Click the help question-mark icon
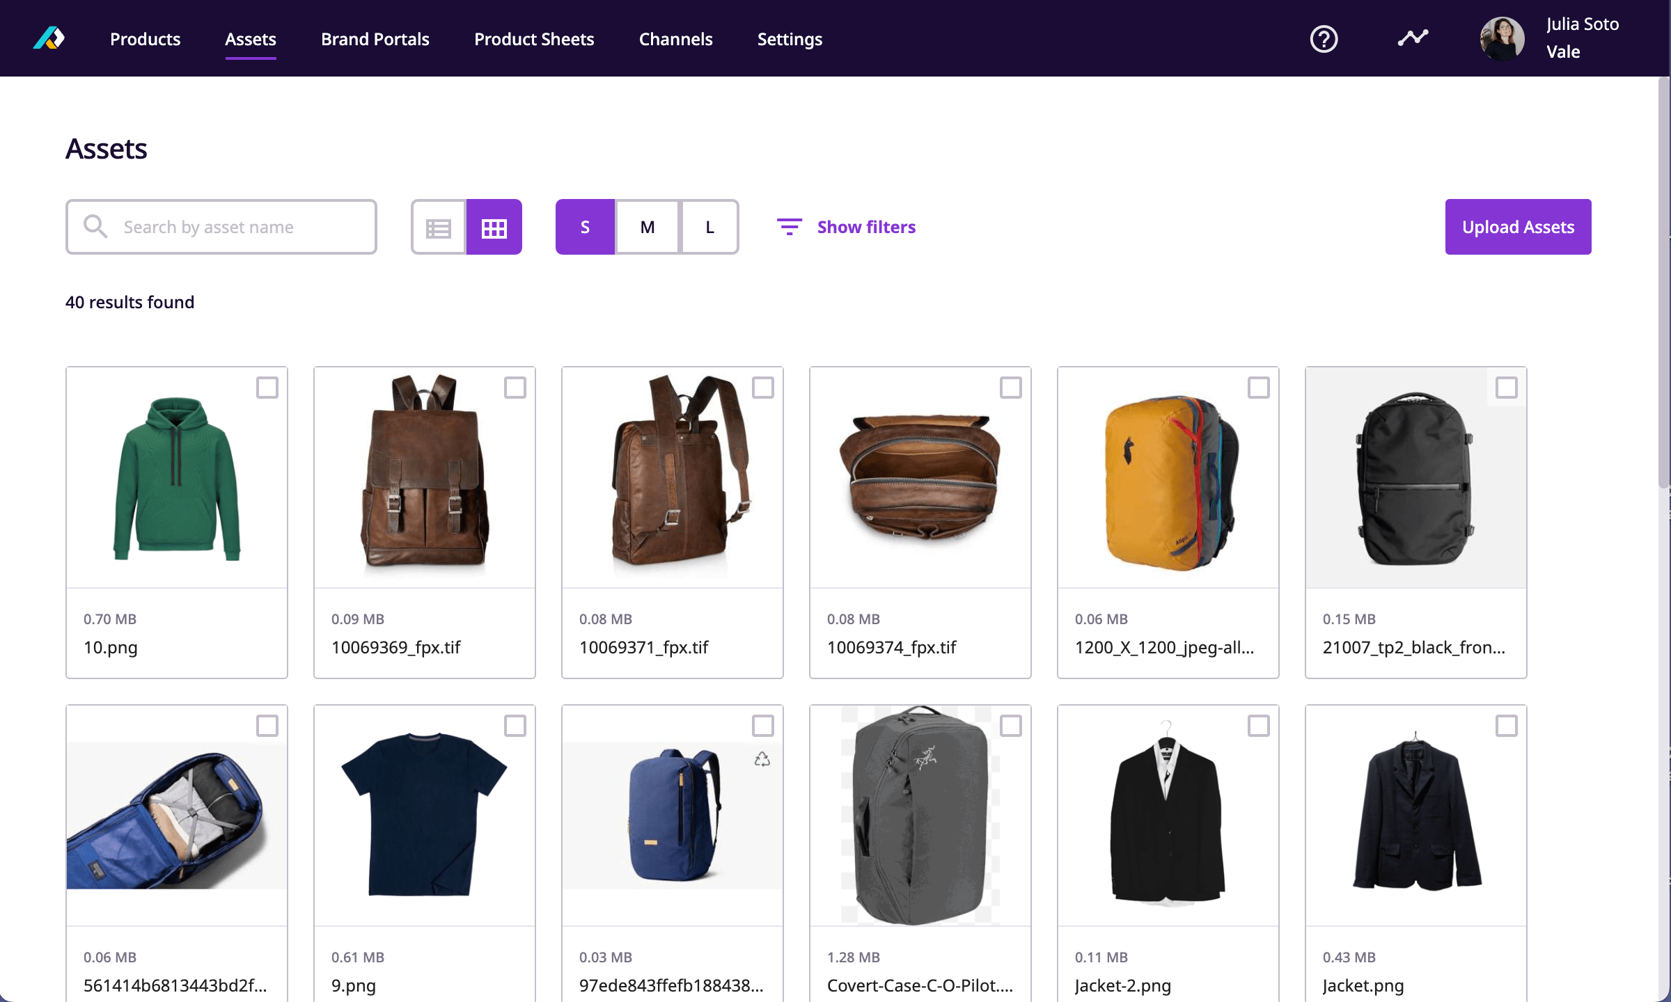The width and height of the screenshot is (1671, 1002). click(x=1324, y=39)
